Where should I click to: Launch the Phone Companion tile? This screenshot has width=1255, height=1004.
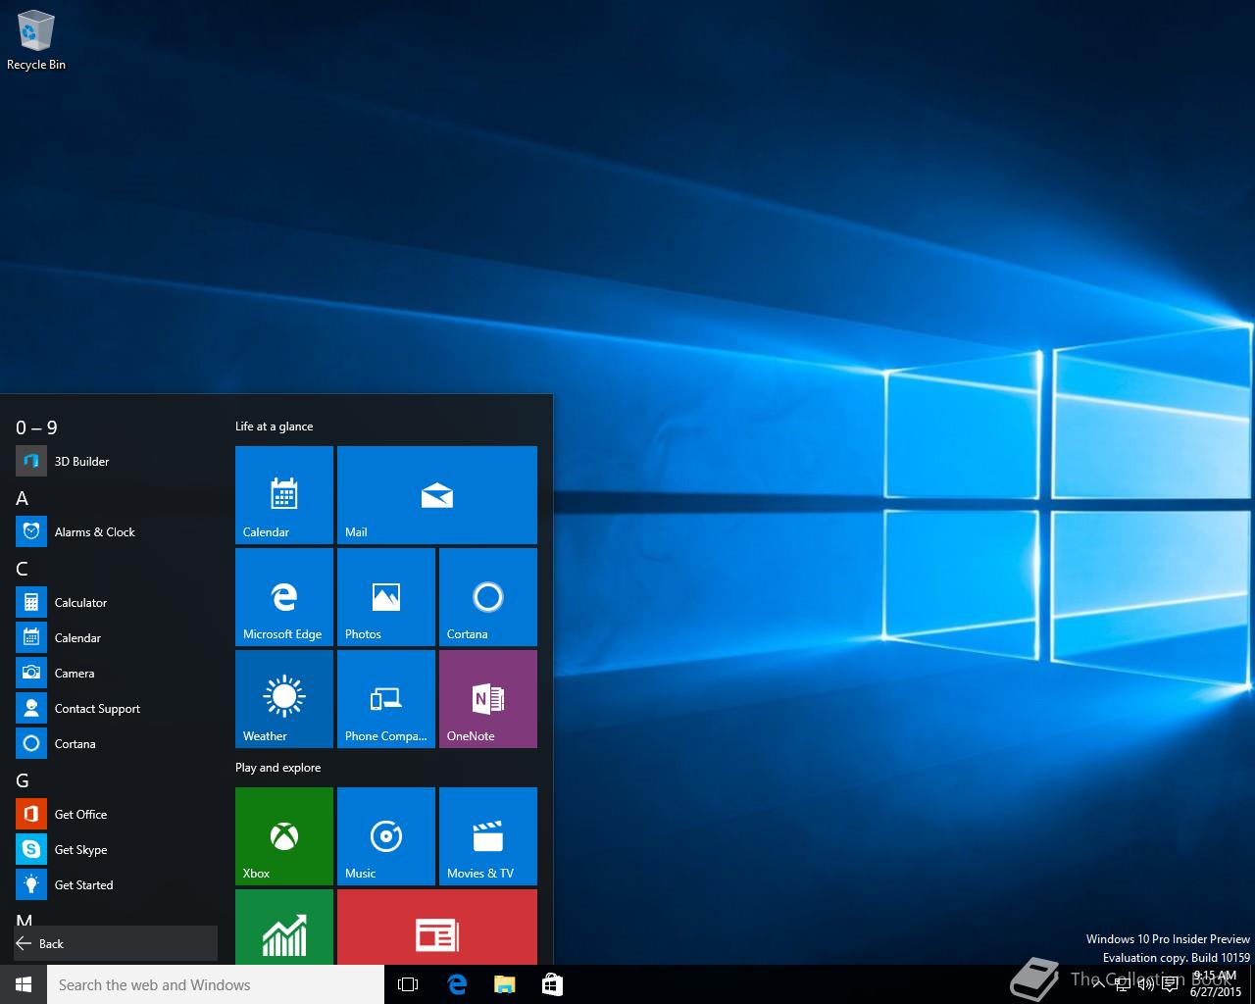(386, 699)
